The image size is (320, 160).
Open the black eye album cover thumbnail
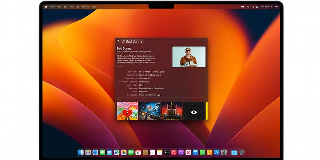click(194, 111)
